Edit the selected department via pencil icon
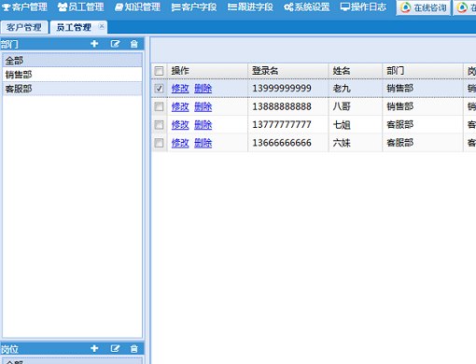This screenshot has width=476, height=364. (115, 44)
